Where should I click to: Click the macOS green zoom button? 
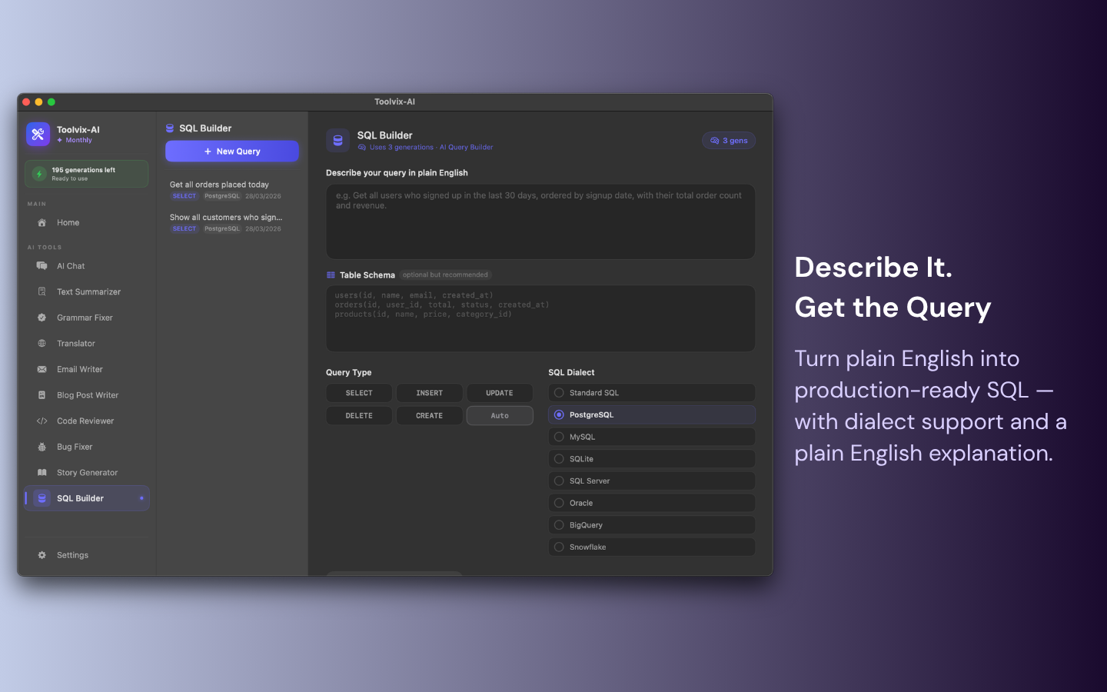52,102
